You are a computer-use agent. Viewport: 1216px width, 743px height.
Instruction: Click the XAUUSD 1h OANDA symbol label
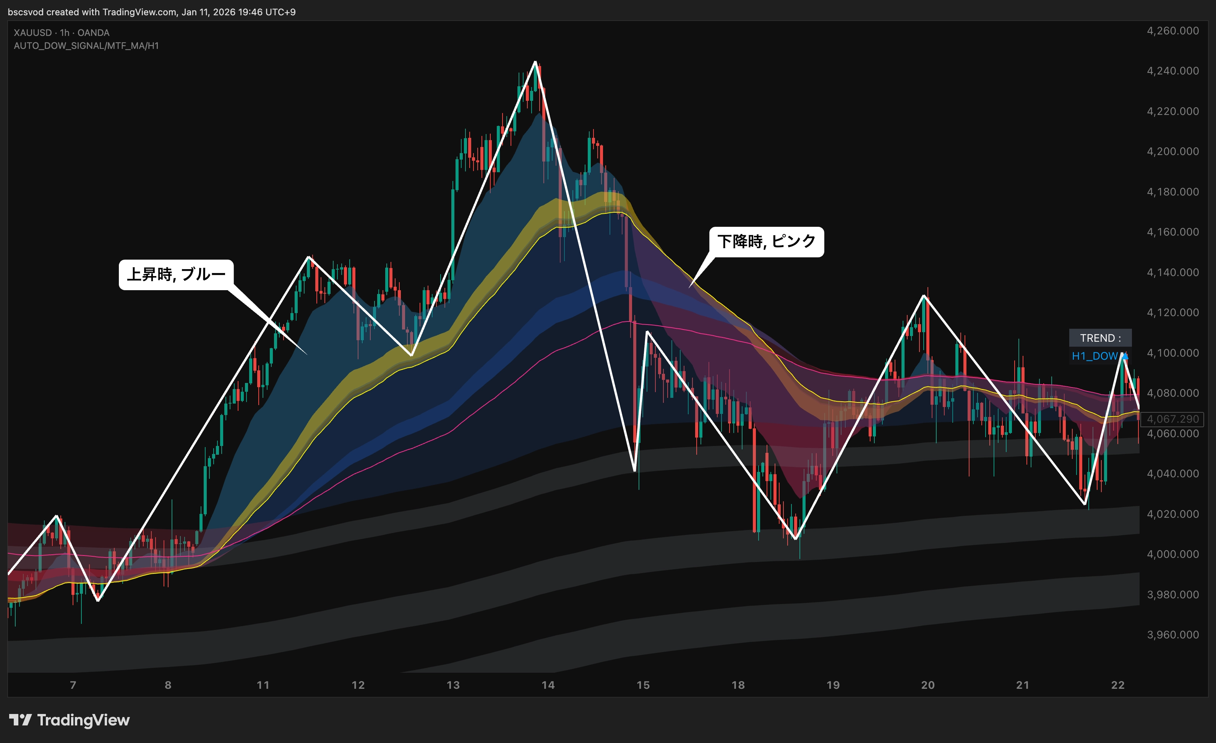(62, 32)
